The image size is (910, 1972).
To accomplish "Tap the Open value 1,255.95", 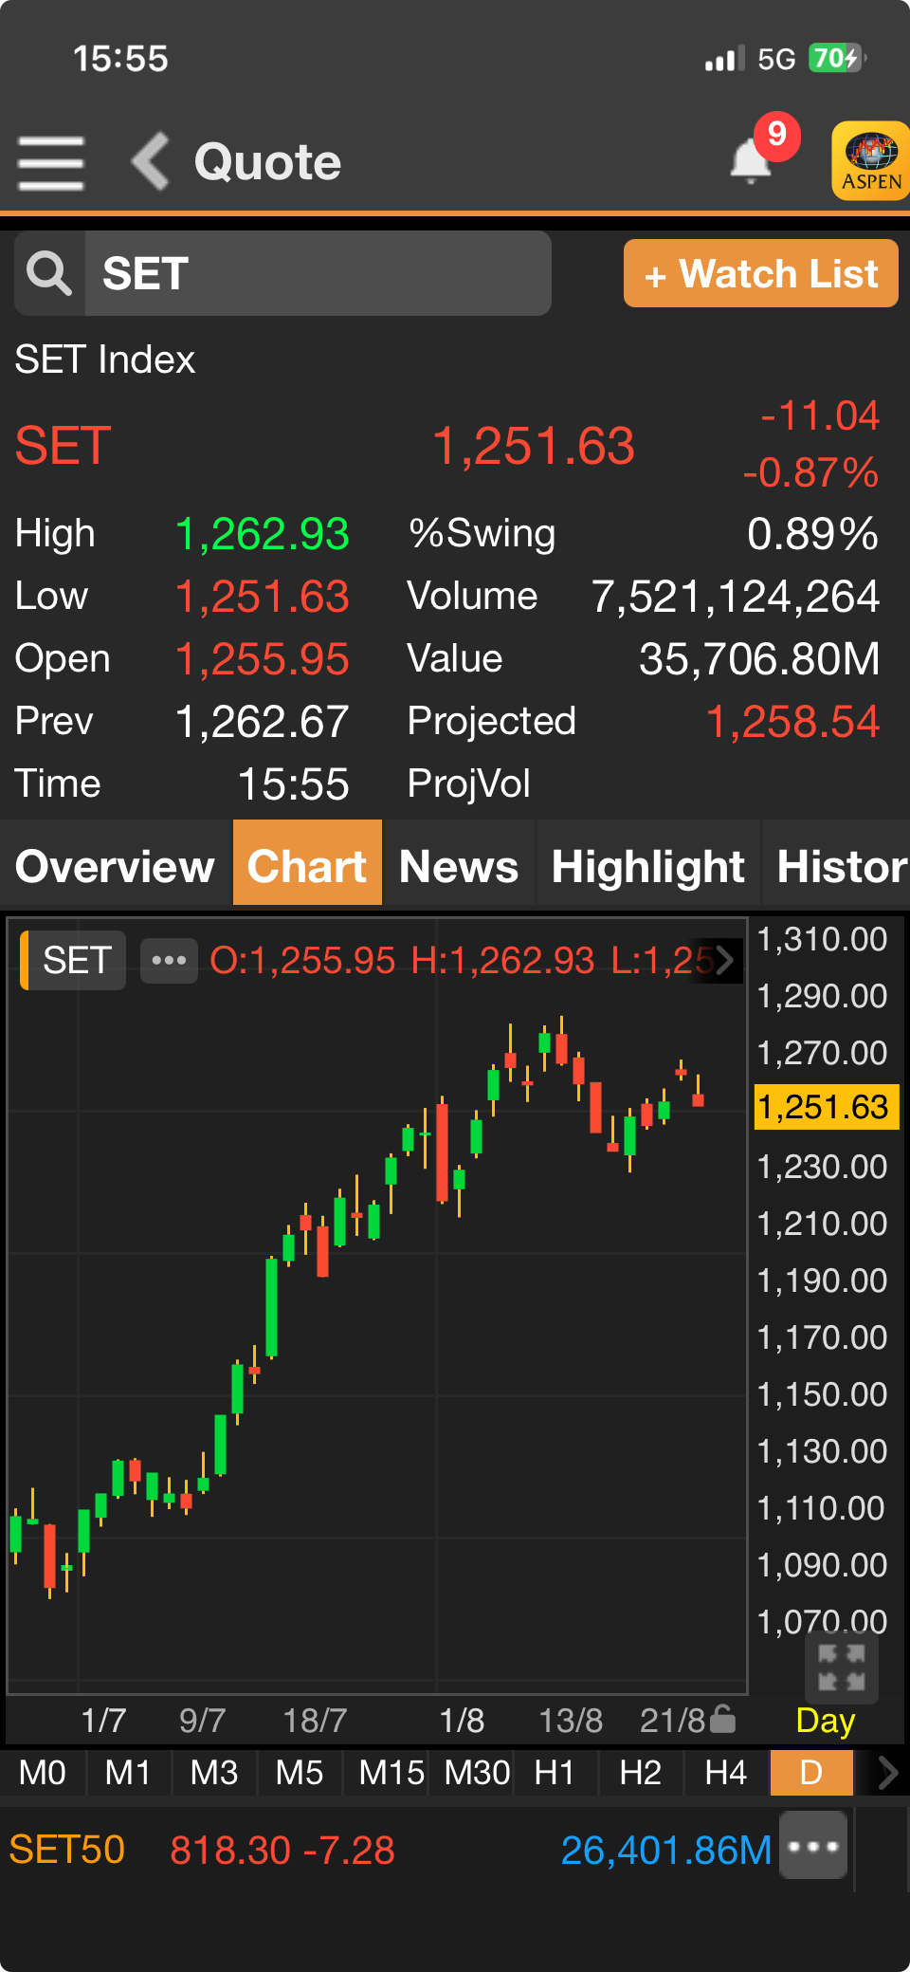I will [x=263, y=659].
